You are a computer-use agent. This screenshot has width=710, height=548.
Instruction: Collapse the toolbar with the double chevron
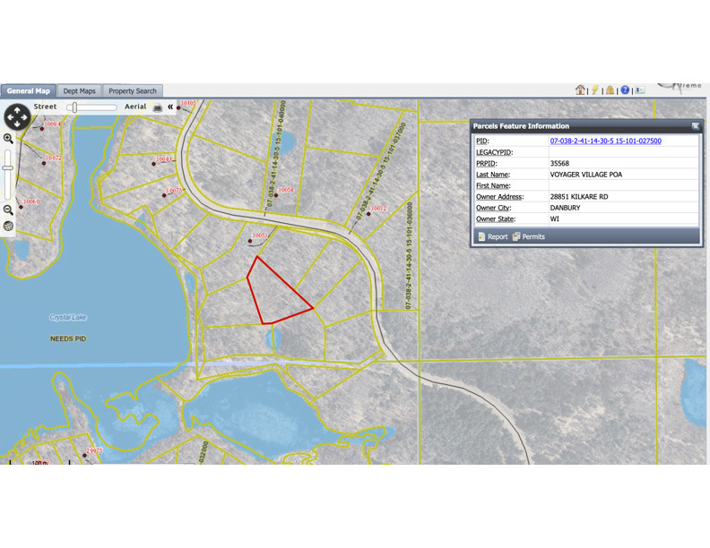tap(170, 107)
